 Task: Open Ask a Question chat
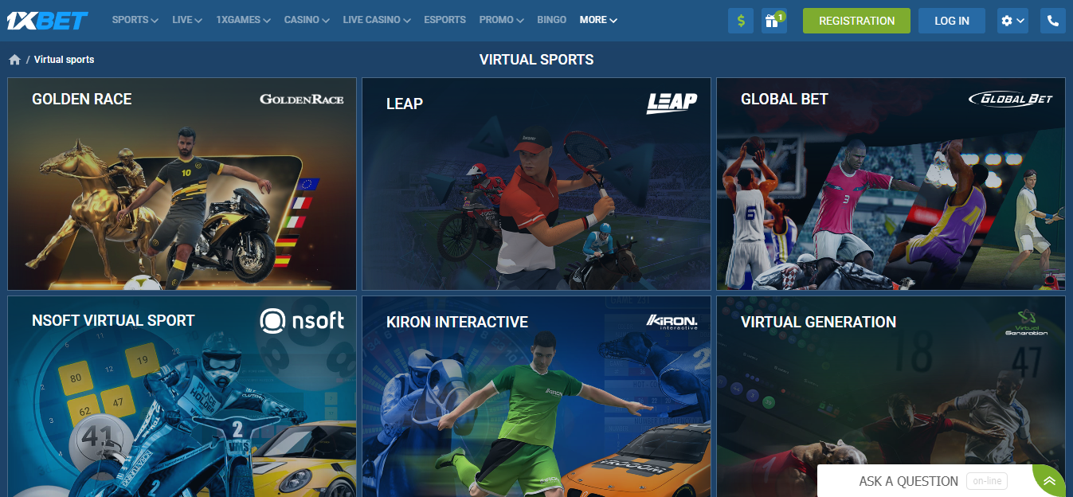tap(908, 481)
